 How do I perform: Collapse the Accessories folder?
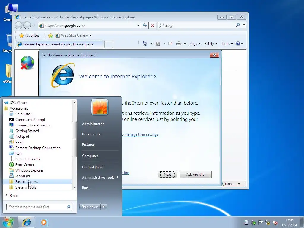coord(19,108)
